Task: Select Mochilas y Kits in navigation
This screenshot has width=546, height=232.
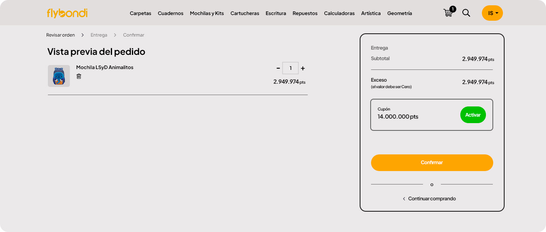Action: (207, 13)
